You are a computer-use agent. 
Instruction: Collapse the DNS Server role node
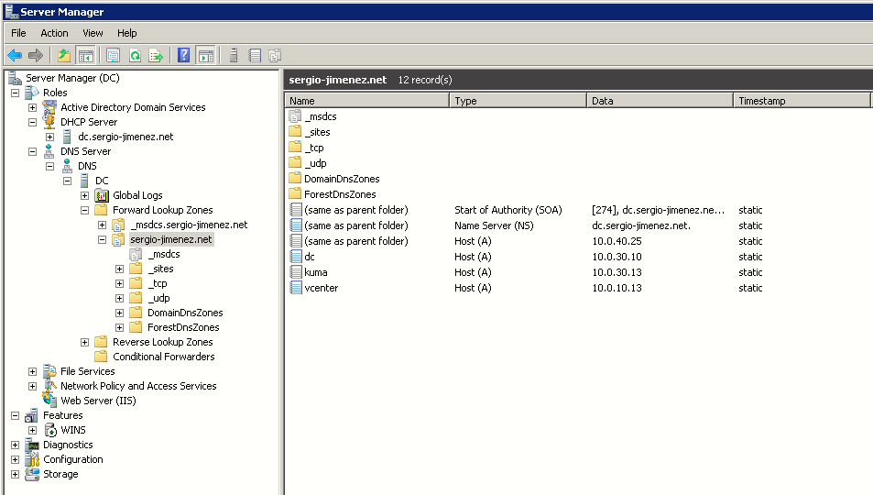(x=32, y=151)
